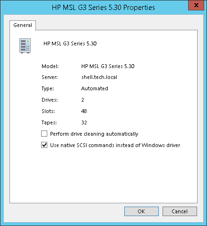Click the Model: label
The width and height of the screenshot is (207, 226).
click(50, 66)
